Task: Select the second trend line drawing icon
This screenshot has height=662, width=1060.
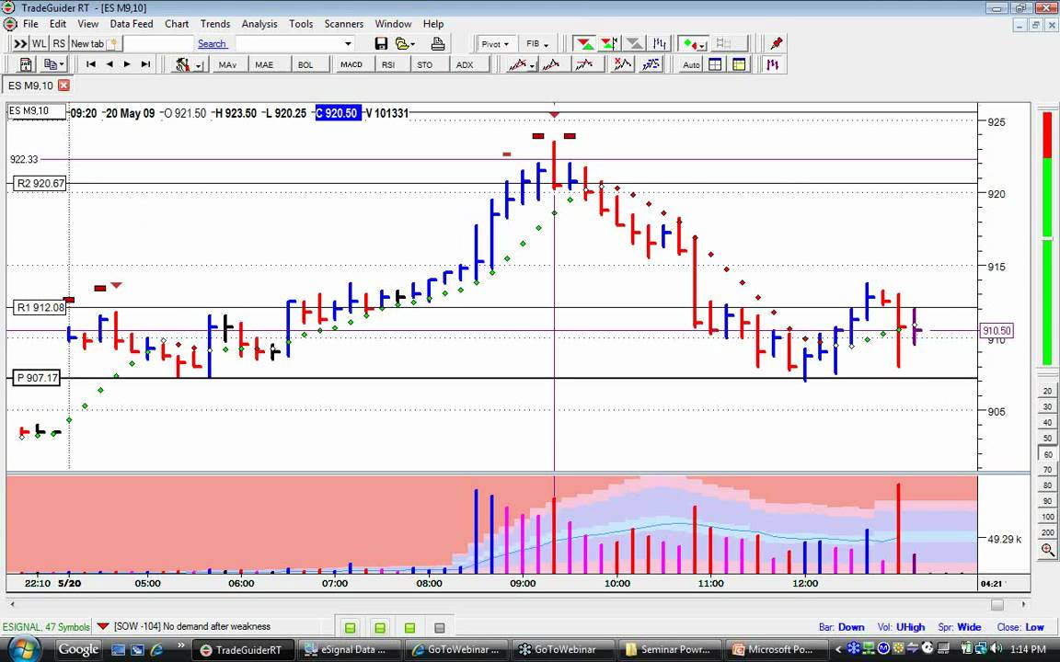Action: pyautogui.click(x=551, y=65)
